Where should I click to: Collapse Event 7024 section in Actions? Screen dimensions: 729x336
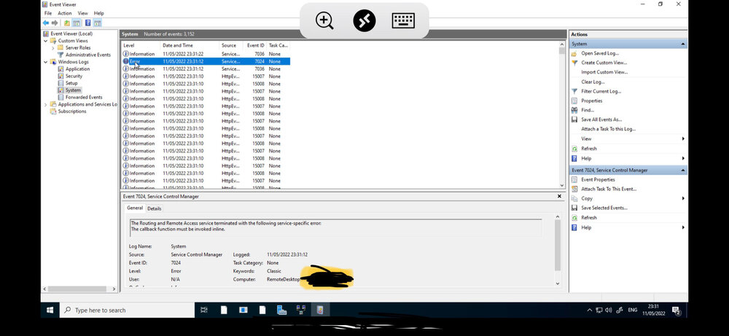tap(682, 170)
